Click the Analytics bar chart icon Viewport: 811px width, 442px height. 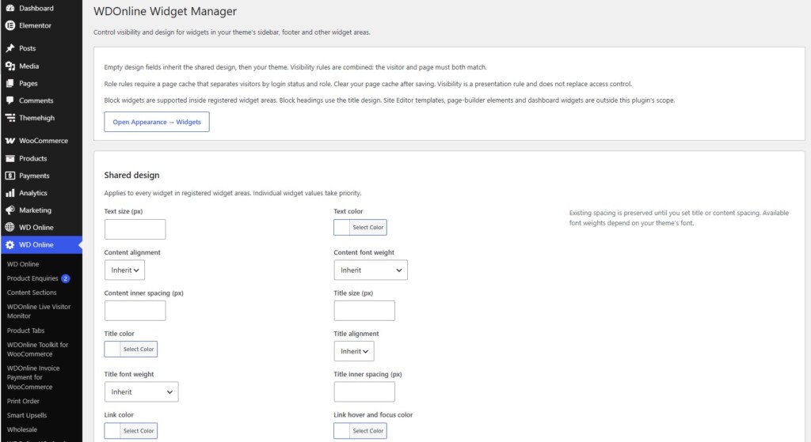[10, 193]
